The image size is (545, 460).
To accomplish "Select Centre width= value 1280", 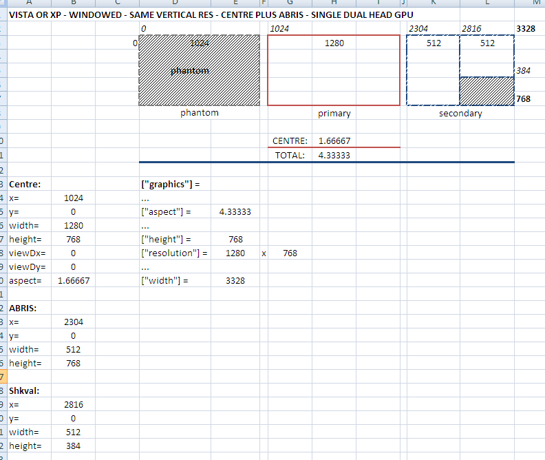I will [74, 225].
